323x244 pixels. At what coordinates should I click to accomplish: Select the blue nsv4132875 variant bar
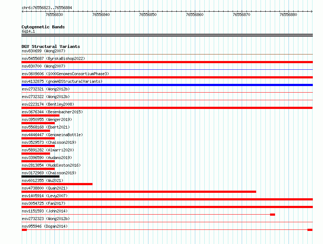pyautogui.click(x=167, y=85)
